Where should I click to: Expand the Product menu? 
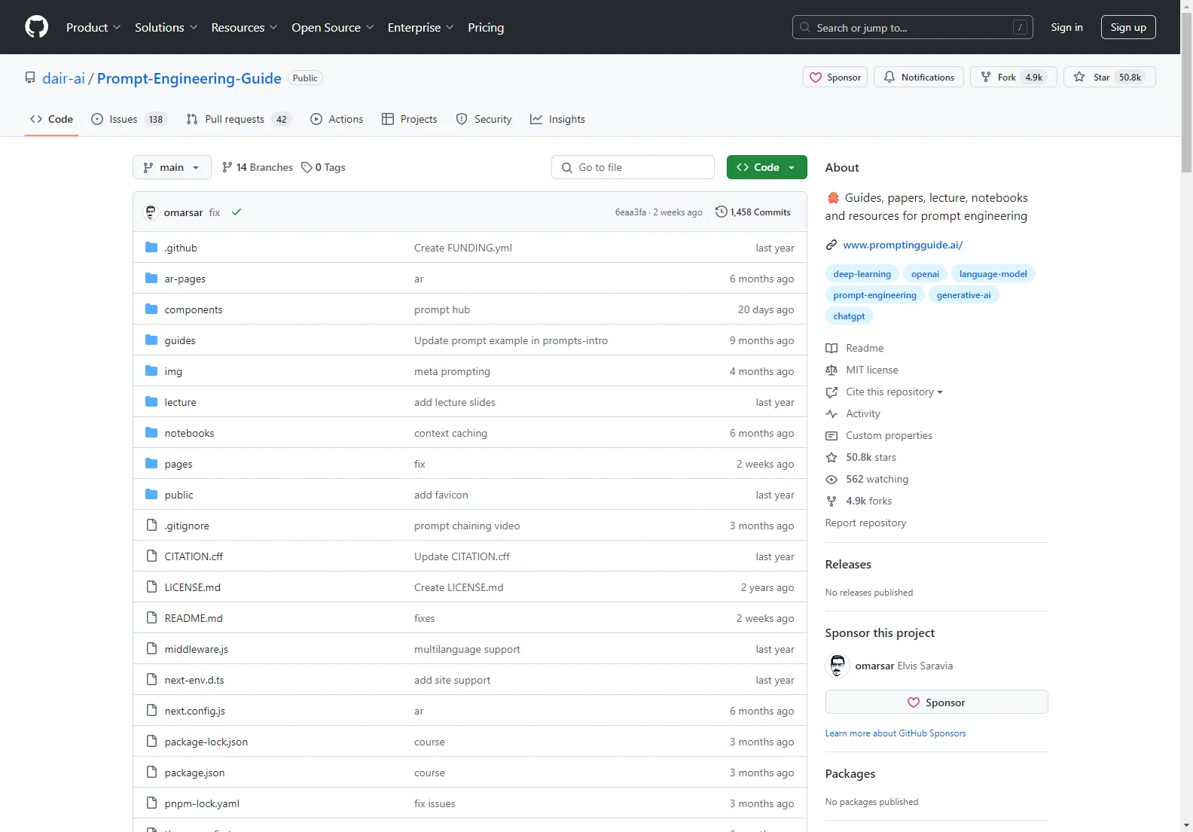click(93, 27)
